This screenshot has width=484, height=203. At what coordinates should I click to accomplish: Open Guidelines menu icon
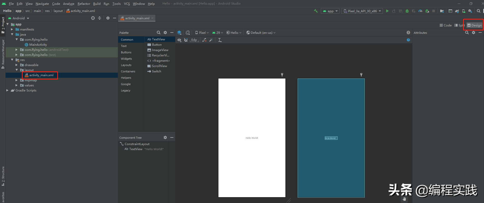coord(220,40)
